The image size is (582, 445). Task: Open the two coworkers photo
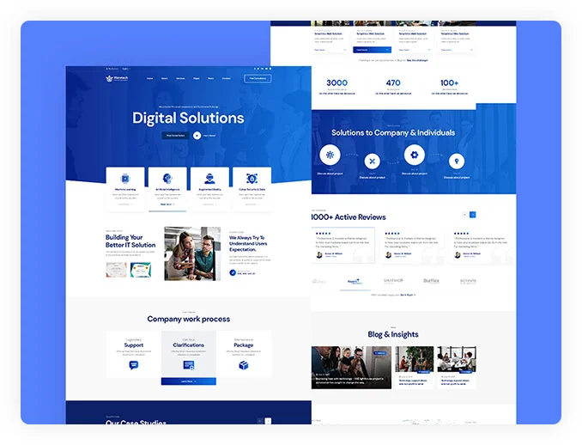click(x=192, y=253)
